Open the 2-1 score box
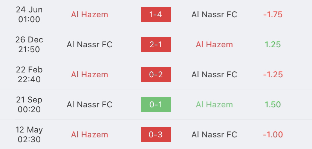 click(x=156, y=44)
